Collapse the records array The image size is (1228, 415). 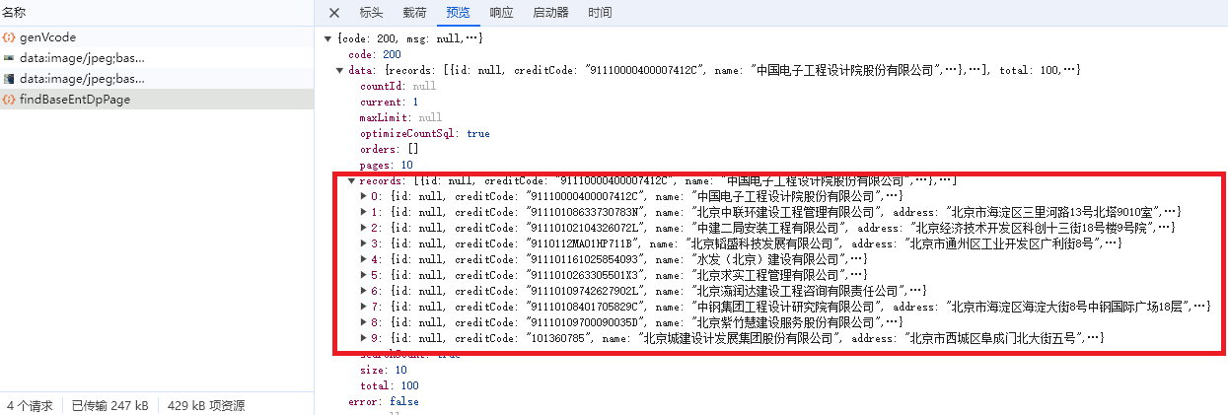point(352,180)
